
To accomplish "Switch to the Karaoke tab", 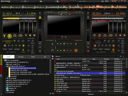I will tap(21, 57).
